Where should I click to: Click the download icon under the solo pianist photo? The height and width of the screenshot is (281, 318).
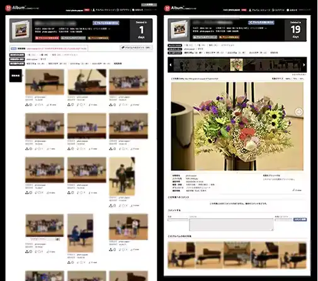tap(27, 105)
